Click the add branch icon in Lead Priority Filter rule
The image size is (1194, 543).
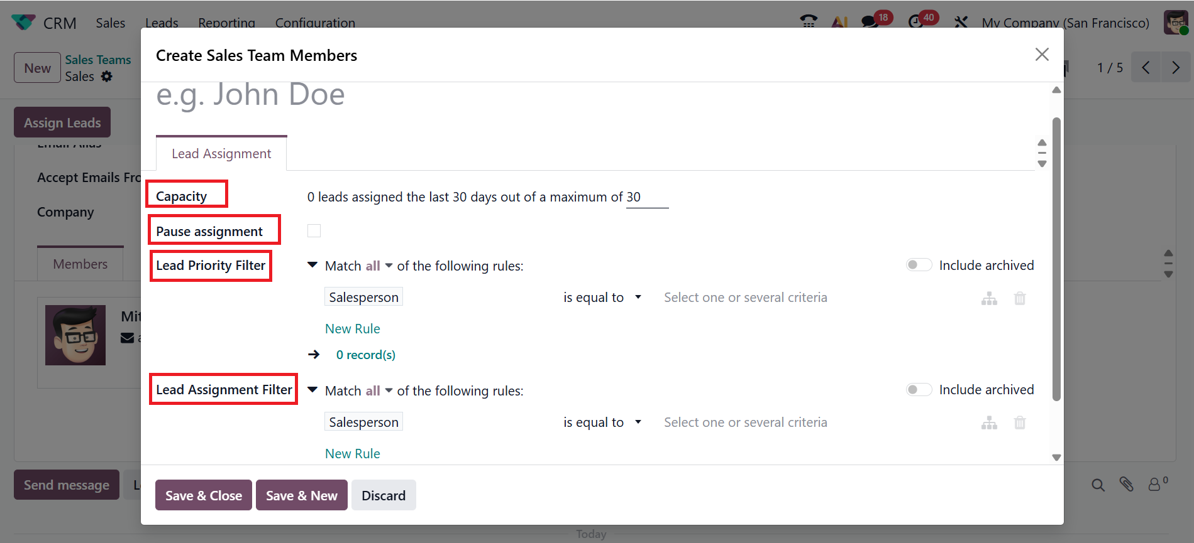(989, 298)
